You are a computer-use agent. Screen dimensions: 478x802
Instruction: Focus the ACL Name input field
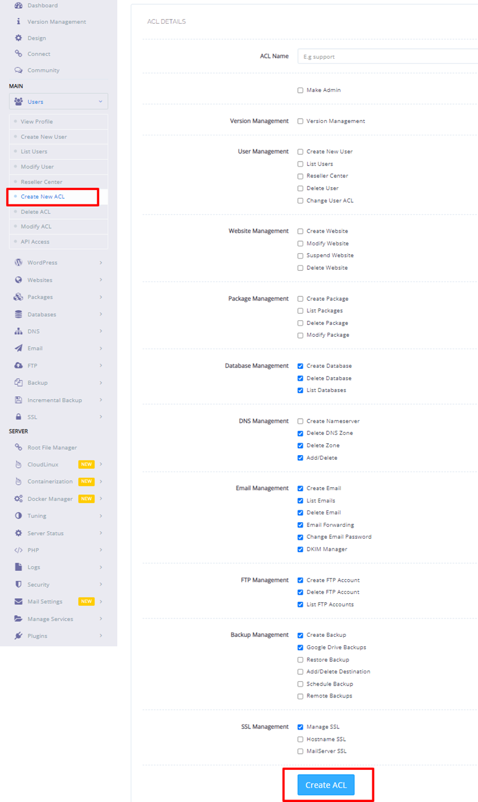(387, 56)
